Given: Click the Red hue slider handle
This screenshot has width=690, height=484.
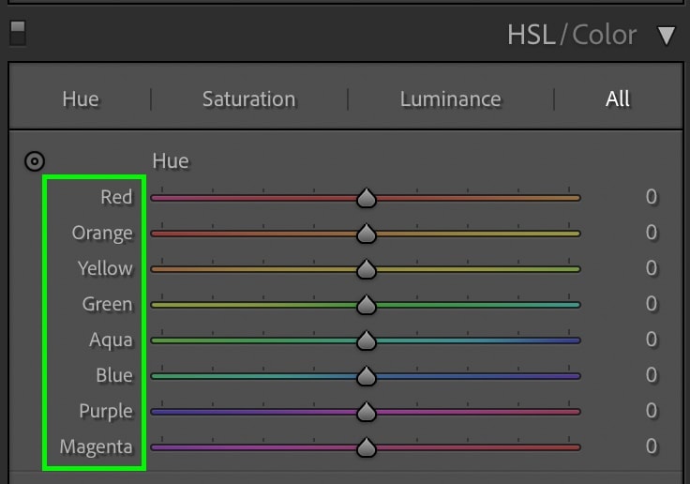Looking at the screenshot, I should pyautogui.click(x=367, y=198).
